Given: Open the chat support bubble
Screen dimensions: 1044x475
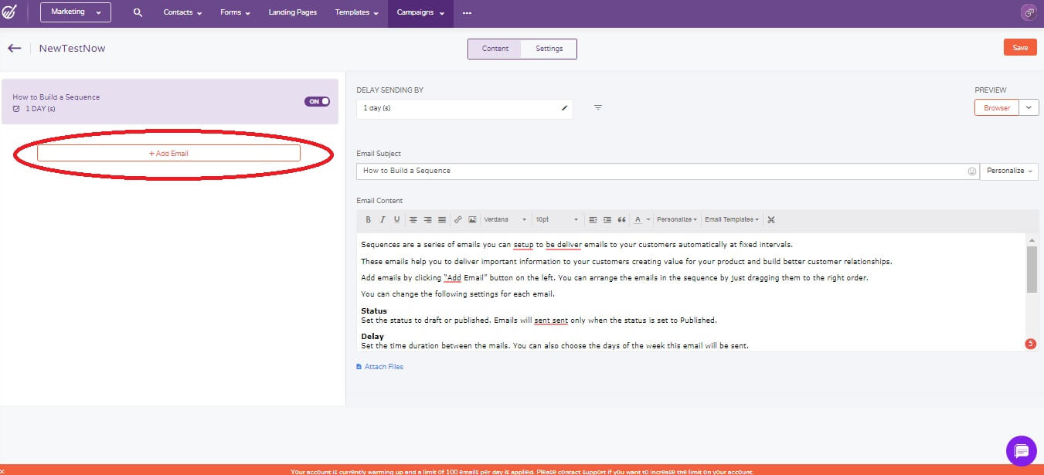Looking at the screenshot, I should pyautogui.click(x=1021, y=451).
